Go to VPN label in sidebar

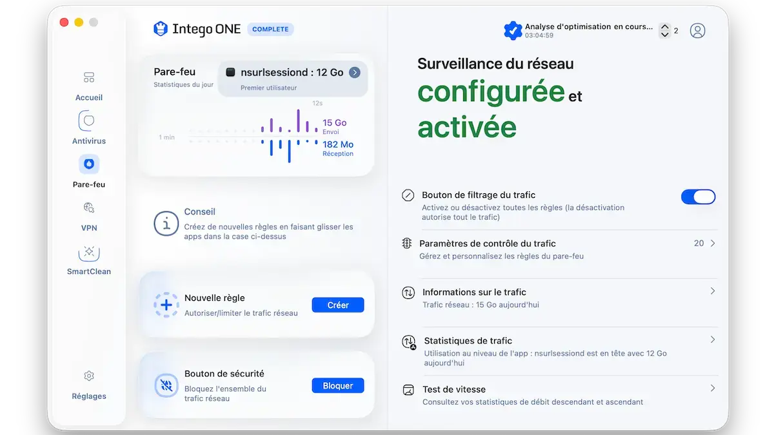pyautogui.click(x=89, y=228)
